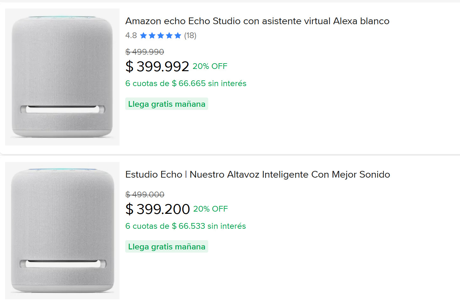Click the $ 399.992 price

pos(157,66)
